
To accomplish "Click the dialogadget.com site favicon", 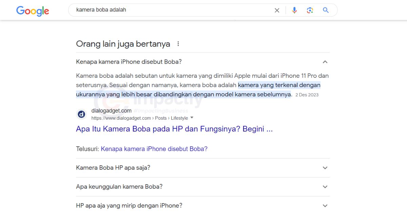I will point(81,114).
